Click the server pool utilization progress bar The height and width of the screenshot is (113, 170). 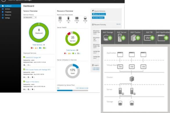(x=73, y=90)
